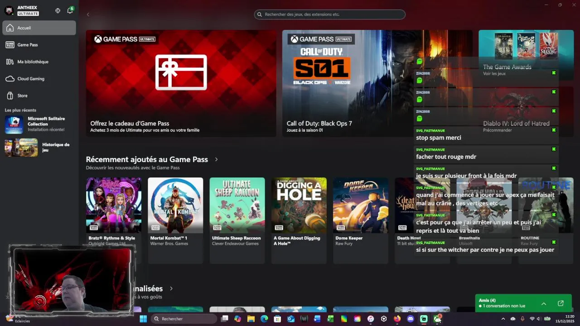The image size is (580, 326).
Task: Open the Mortal Kombat 1 game card
Action: 175,221
